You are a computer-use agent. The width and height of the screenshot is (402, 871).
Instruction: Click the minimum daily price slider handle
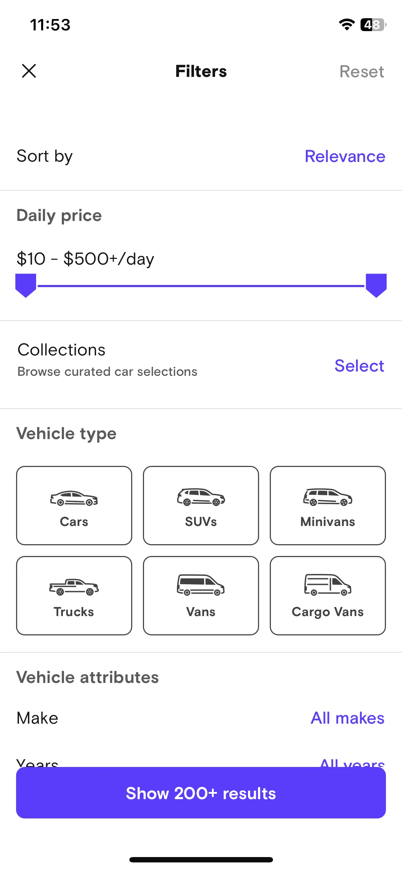click(26, 286)
